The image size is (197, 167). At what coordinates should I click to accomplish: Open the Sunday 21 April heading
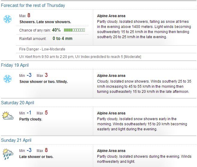(x=16, y=140)
